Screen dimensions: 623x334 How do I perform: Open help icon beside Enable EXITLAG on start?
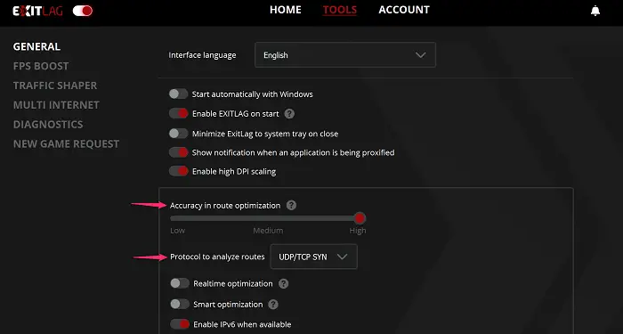[x=289, y=114]
